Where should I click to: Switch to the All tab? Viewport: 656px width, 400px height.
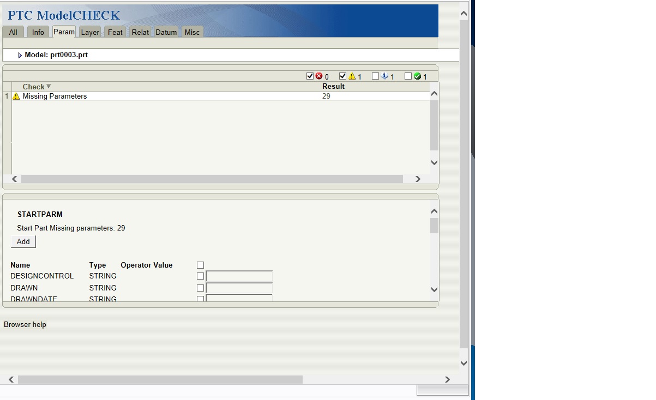13,32
